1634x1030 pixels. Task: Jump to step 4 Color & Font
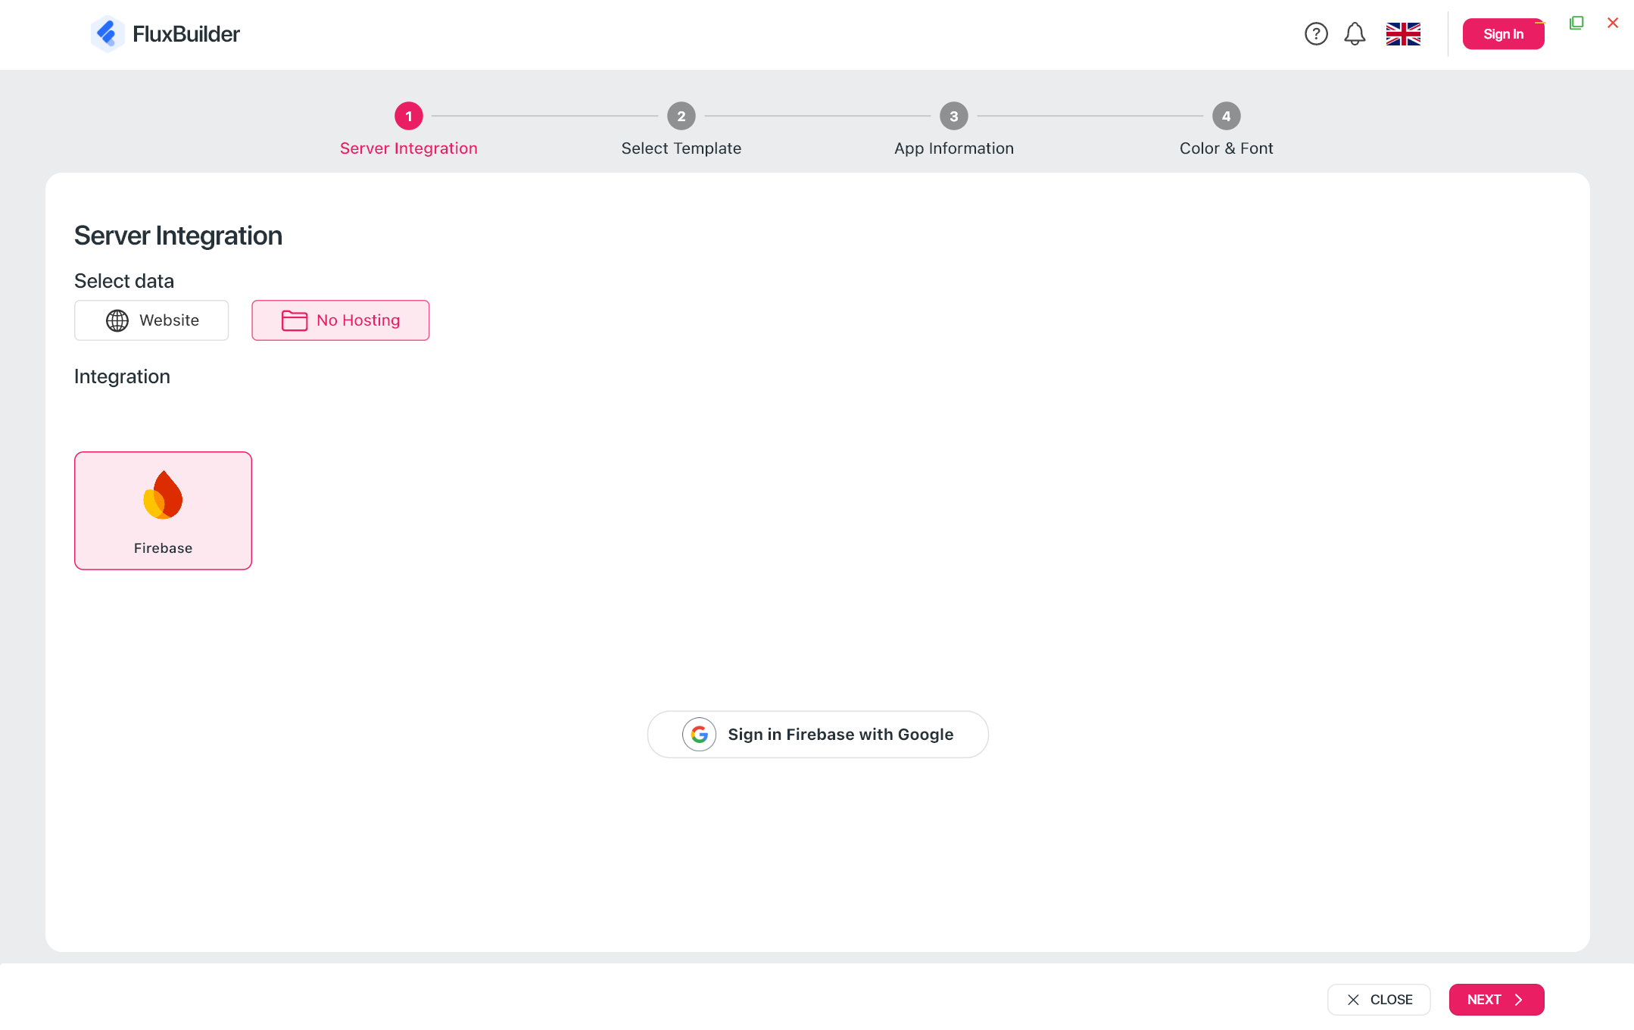tap(1226, 117)
